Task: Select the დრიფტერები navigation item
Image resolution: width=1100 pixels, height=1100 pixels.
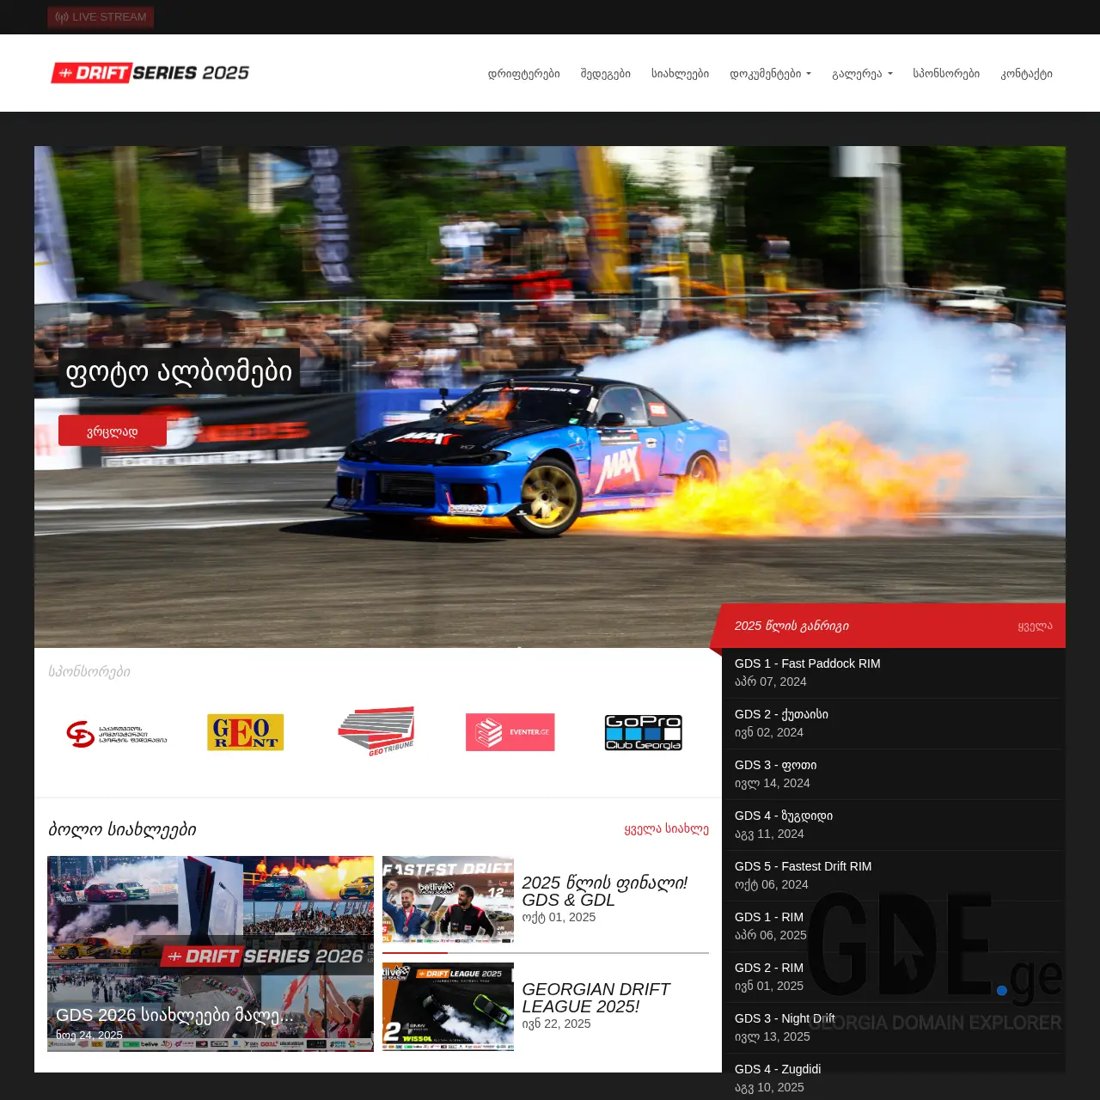Action: point(523,73)
